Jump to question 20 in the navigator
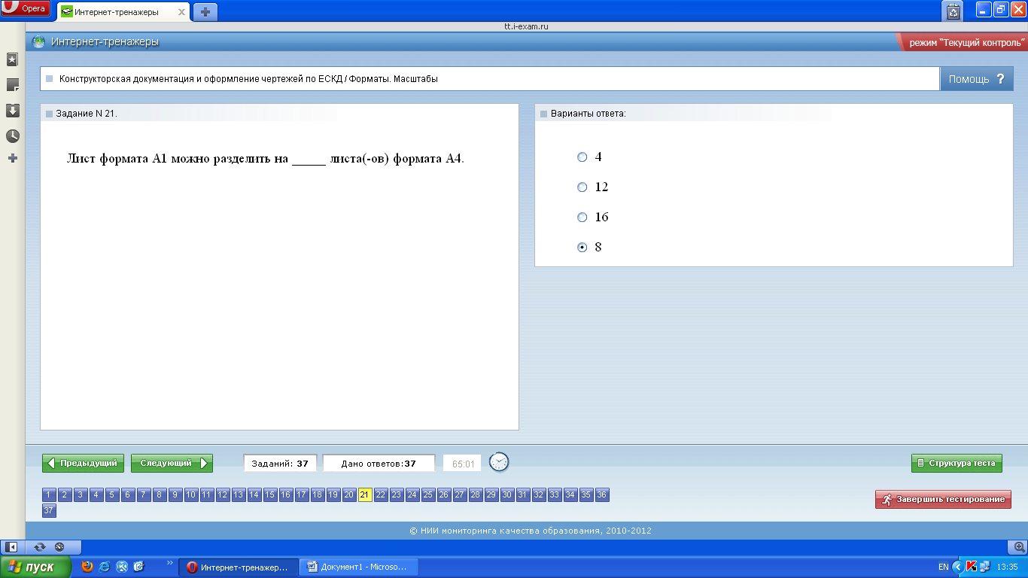The width and height of the screenshot is (1028, 578). coord(349,494)
